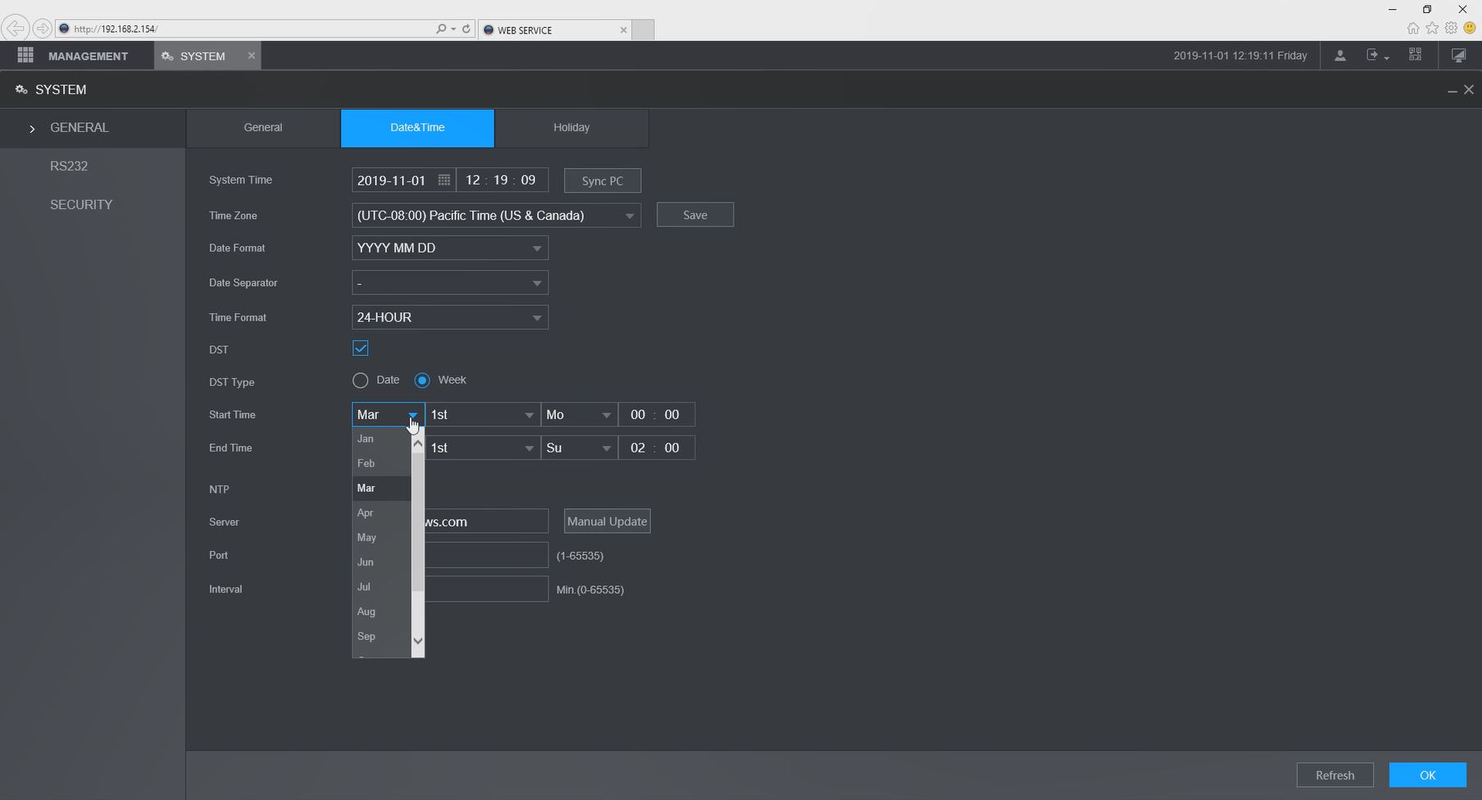Open the RS232 section in sidebar

69,166
